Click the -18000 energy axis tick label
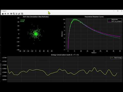 tap(4, 80)
